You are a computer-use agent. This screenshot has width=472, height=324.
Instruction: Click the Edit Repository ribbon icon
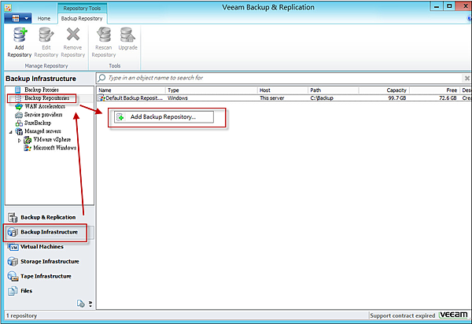(x=46, y=35)
